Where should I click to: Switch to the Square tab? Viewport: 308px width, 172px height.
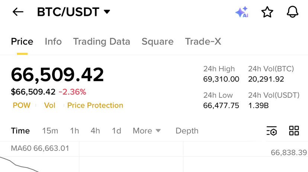(158, 42)
